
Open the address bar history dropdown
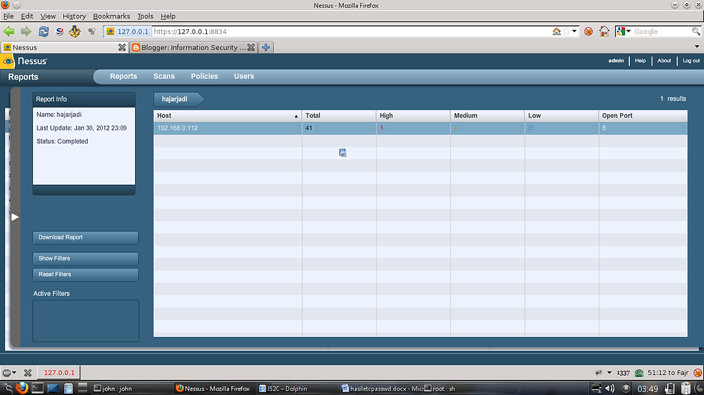click(574, 32)
